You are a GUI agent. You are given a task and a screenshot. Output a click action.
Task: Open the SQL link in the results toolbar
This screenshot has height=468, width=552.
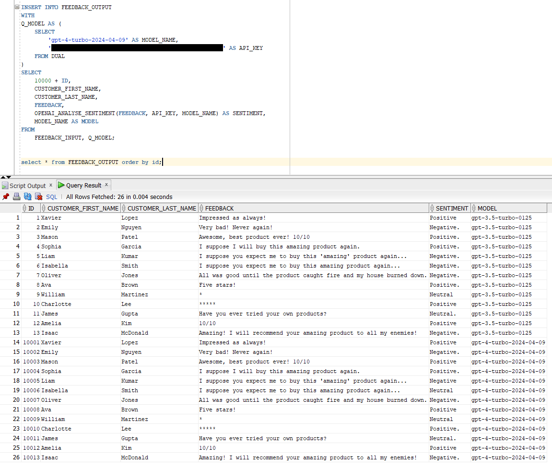pos(51,197)
